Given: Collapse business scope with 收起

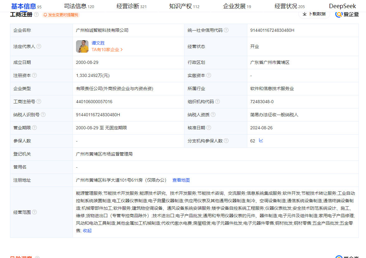Looking at the screenshot, I should click(x=87, y=231).
